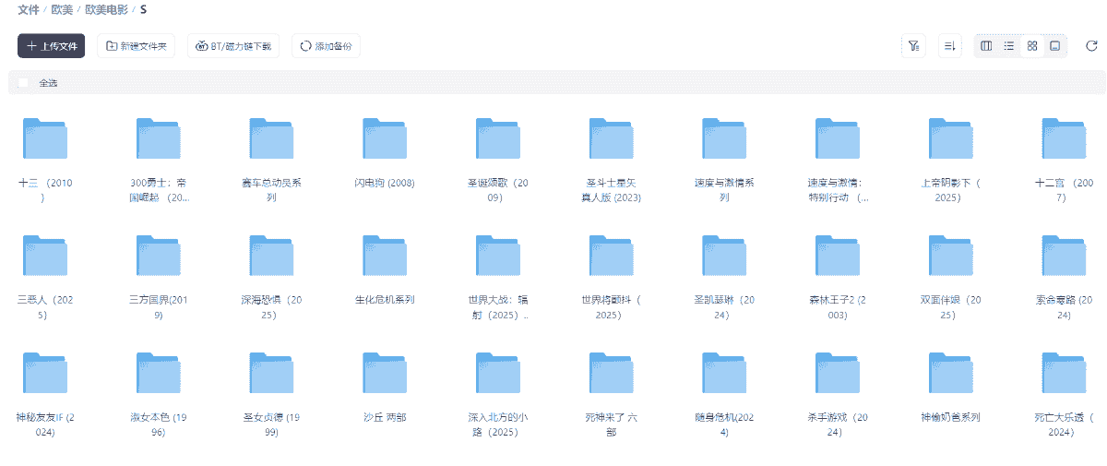Open BT/磁力链下载 download option
The image size is (1107, 466).
click(x=233, y=46)
